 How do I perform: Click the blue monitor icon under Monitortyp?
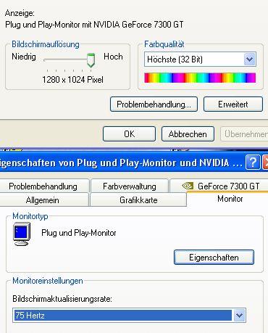[22, 234]
